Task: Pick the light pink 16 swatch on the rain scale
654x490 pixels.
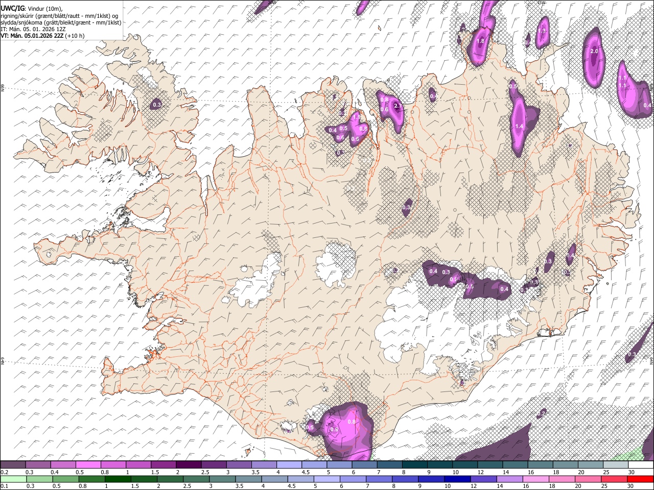Action: 535,479
